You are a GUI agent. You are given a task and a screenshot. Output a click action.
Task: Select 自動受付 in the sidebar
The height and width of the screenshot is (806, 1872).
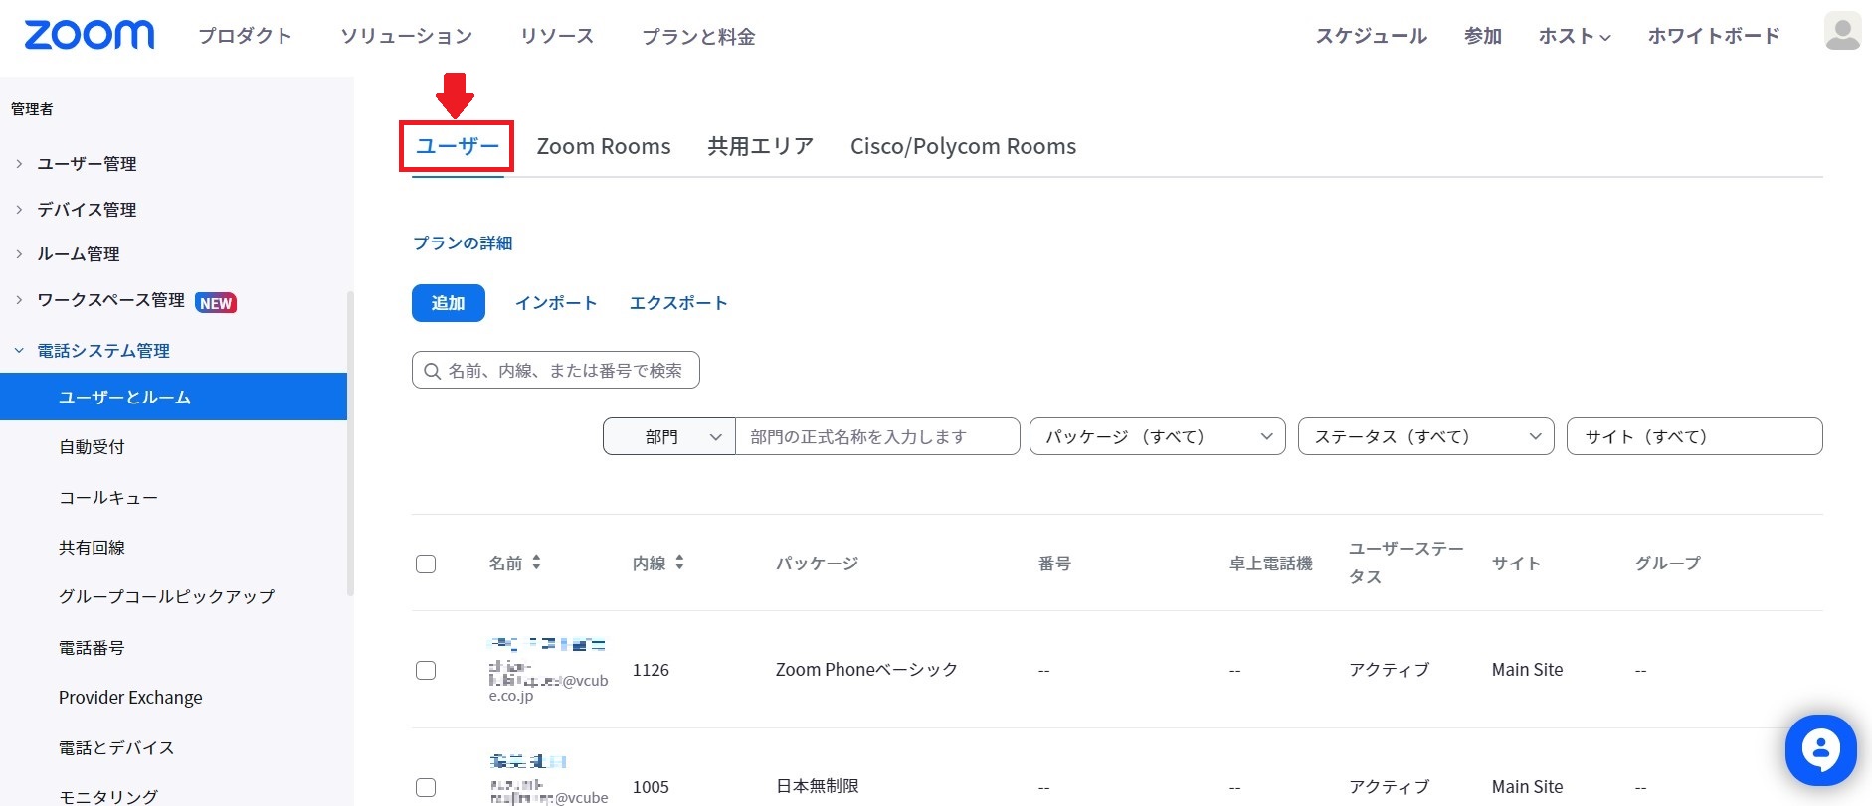[x=92, y=447]
